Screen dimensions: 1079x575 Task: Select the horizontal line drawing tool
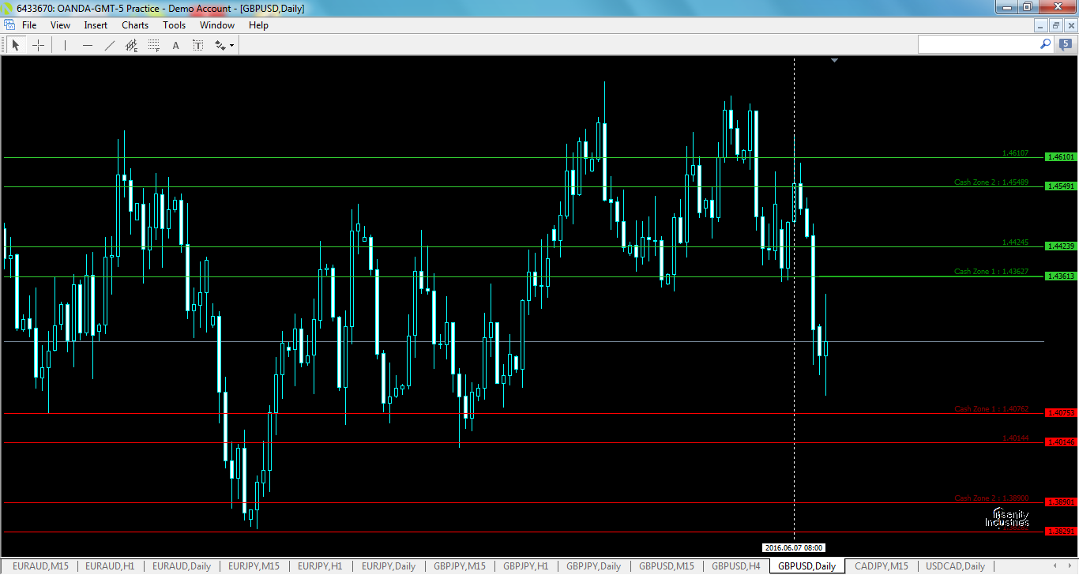click(x=87, y=44)
